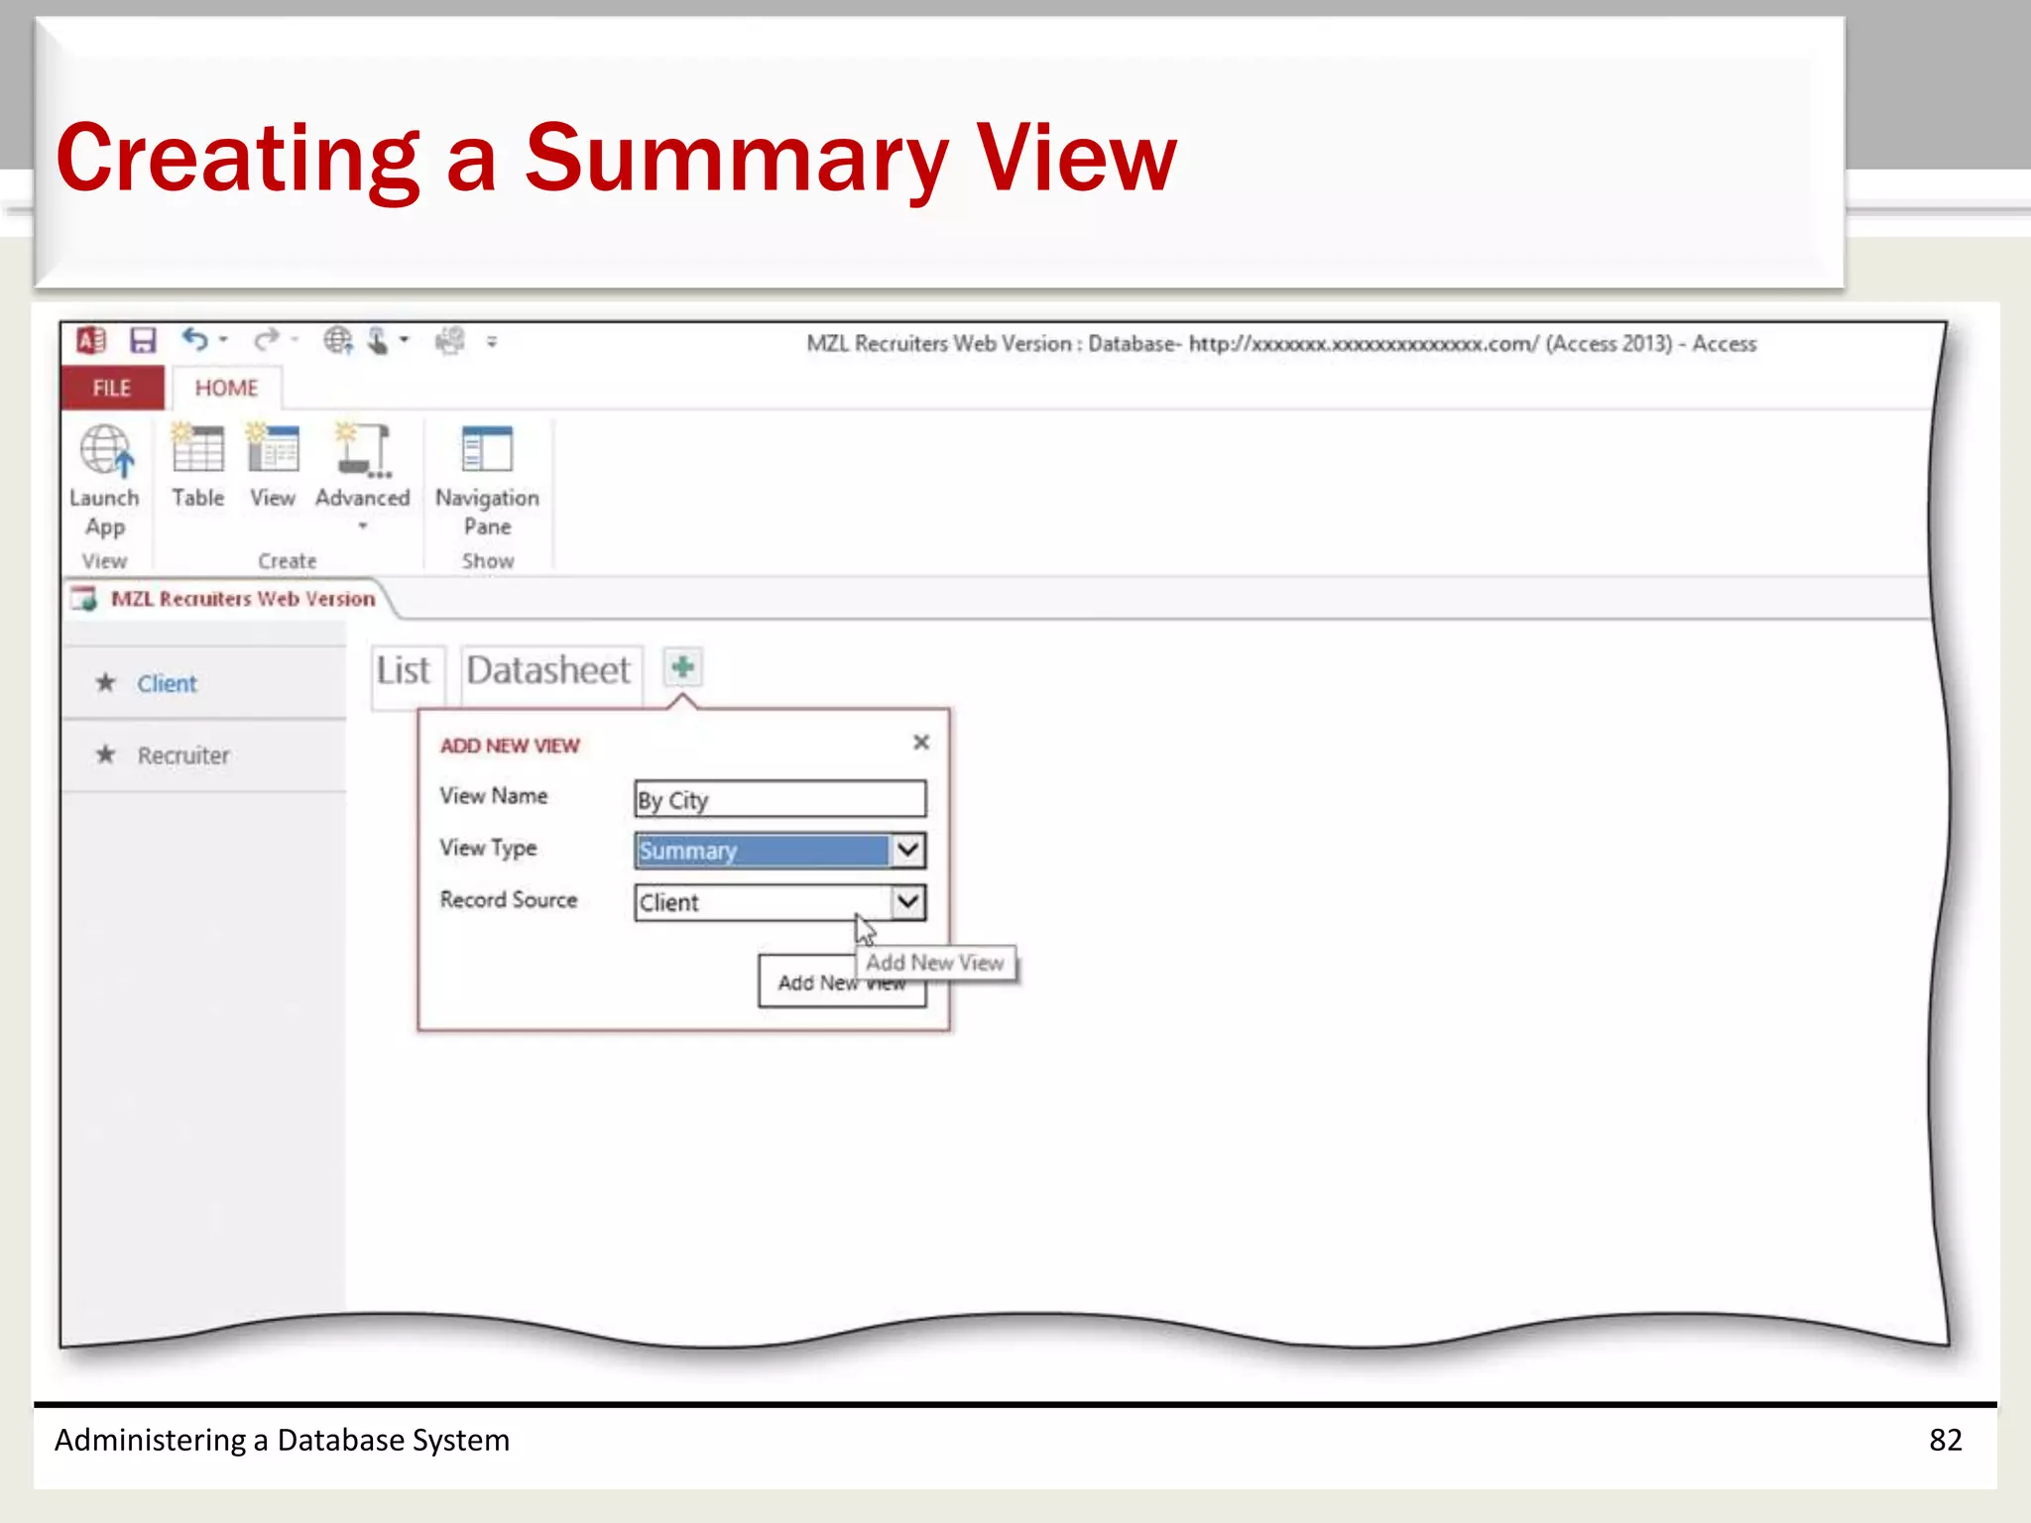2031x1523 pixels.
Task: Open the View Type dropdown arrow
Action: (907, 850)
